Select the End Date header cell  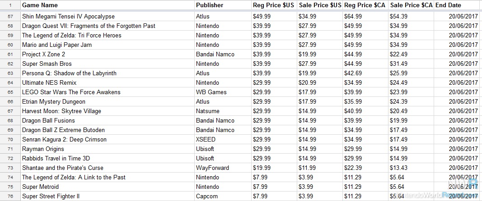point(457,5)
